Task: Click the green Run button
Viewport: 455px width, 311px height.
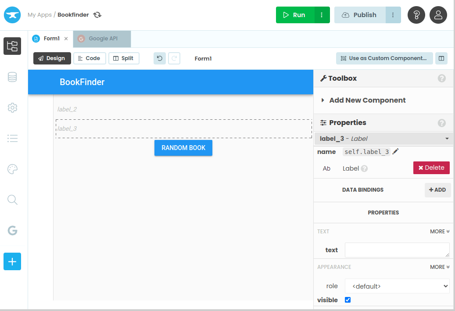Action: click(295, 15)
